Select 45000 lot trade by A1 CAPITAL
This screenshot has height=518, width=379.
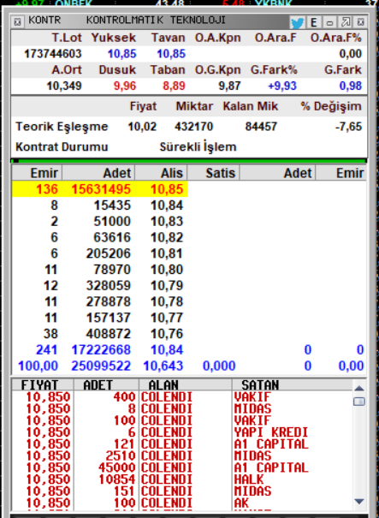pyautogui.click(x=182, y=467)
